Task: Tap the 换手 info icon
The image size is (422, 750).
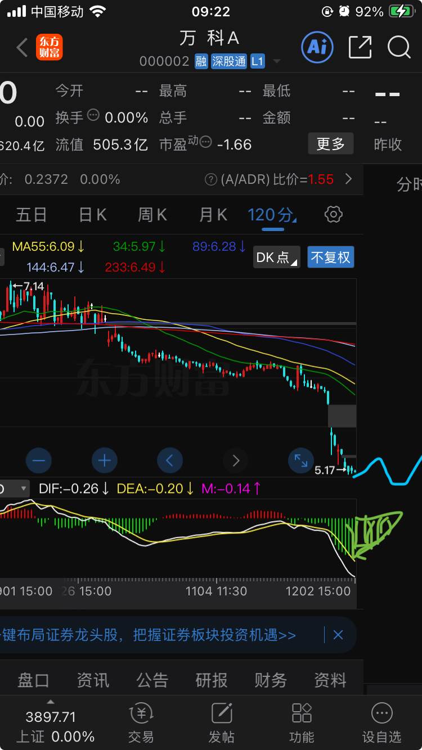Action: point(93,115)
